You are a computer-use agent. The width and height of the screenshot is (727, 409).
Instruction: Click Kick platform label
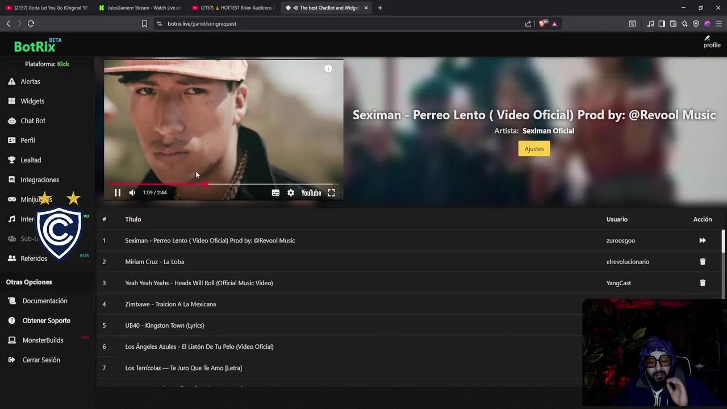tap(63, 64)
